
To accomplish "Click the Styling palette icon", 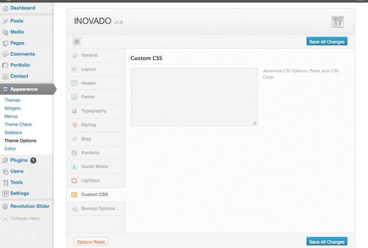I will [74, 125].
